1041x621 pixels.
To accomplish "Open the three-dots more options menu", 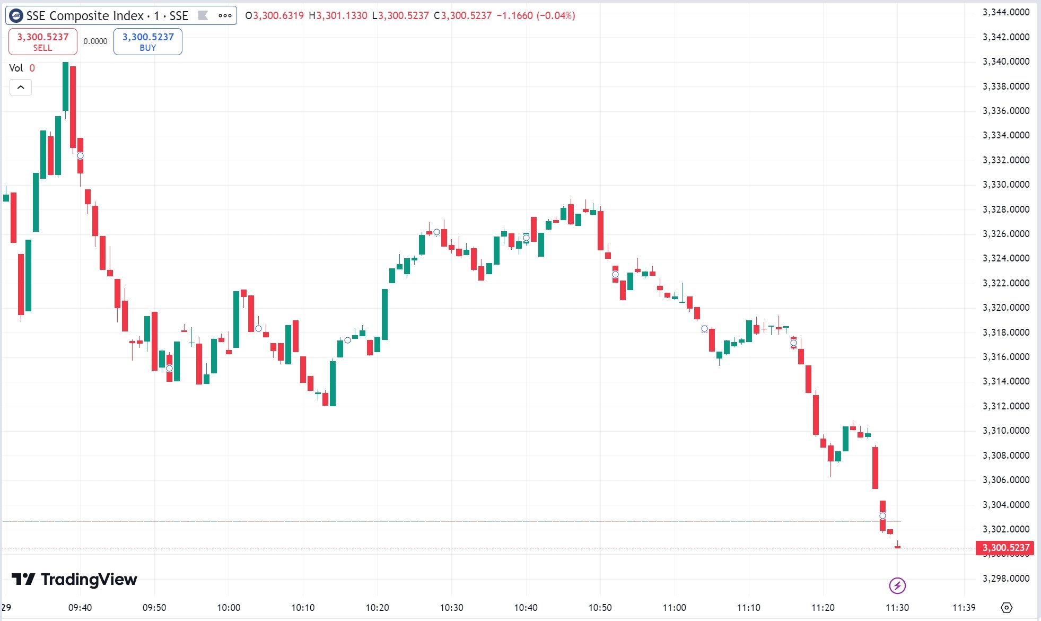I will tap(225, 15).
